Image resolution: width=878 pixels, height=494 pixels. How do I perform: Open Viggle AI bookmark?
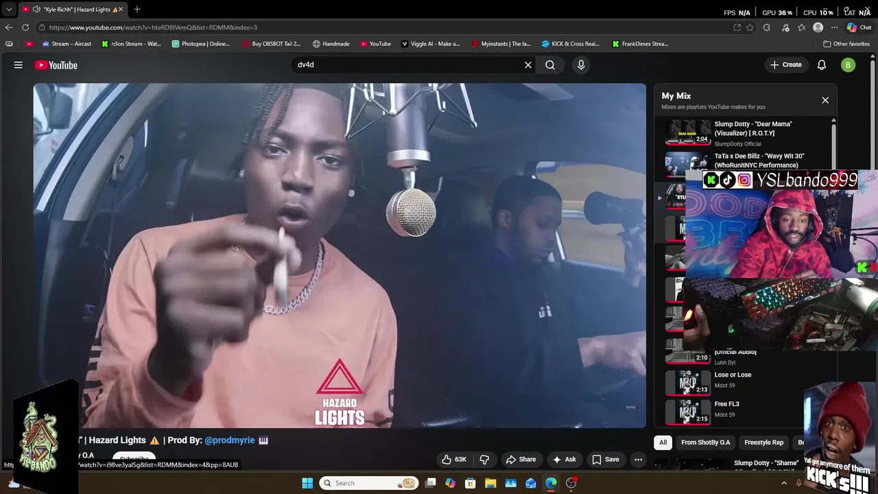tap(430, 44)
